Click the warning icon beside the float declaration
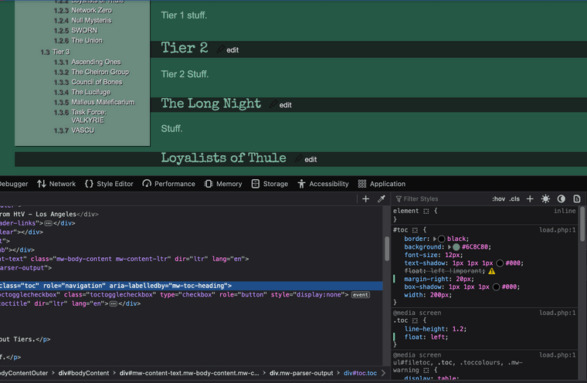587x383 pixels. 491,271
